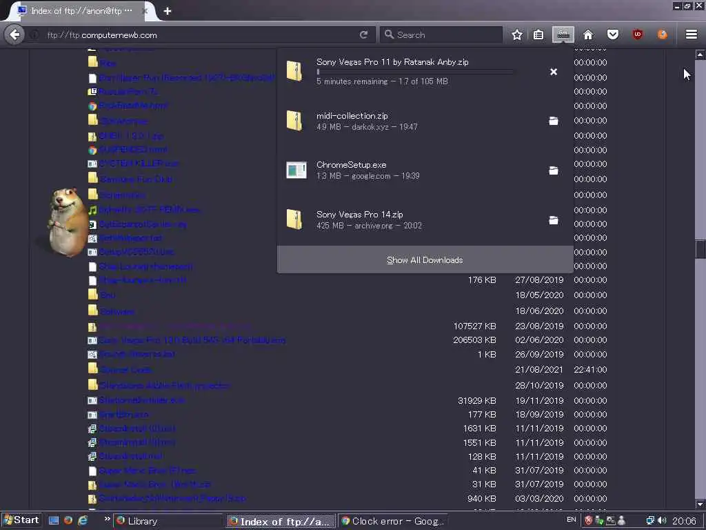Click the 31929 KB size cell
The height and width of the screenshot is (530, 706).
click(477, 401)
